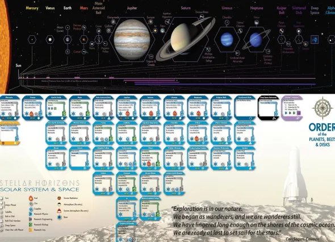Image resolution: width=335 pixels, height=242 pixels.
Task: Click the Chariklo circle above Uranus
Action: [x=227, y=22]
